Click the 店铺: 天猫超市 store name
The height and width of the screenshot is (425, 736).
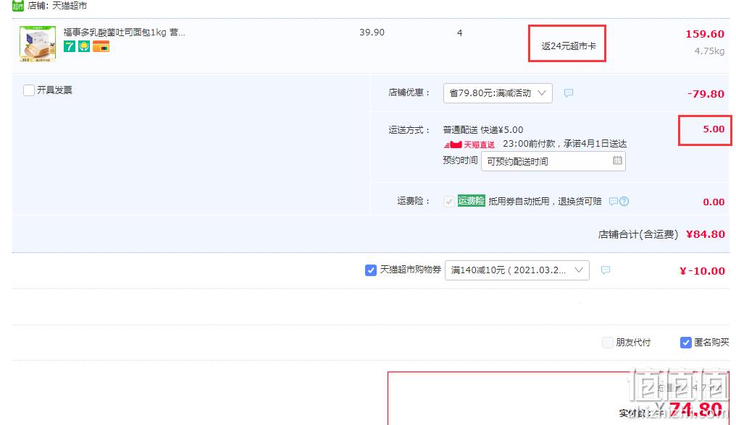57,6
